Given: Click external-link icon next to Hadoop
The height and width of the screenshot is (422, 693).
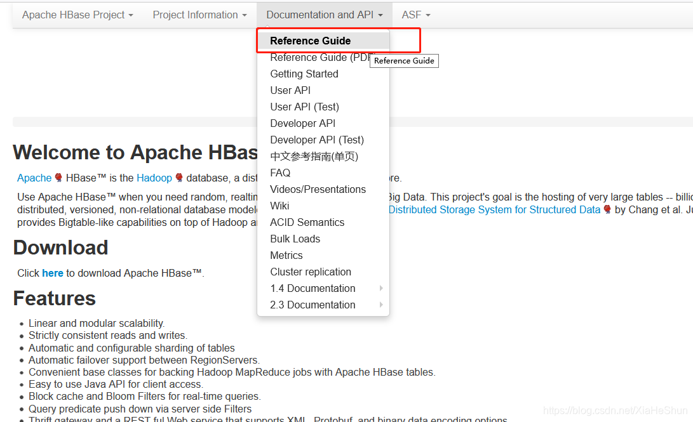Looking at the screenshot, I should 179,178.
